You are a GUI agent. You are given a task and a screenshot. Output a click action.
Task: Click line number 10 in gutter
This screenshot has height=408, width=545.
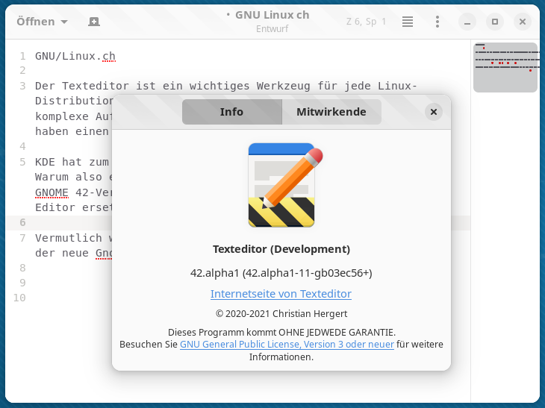(x=19, y=298)
